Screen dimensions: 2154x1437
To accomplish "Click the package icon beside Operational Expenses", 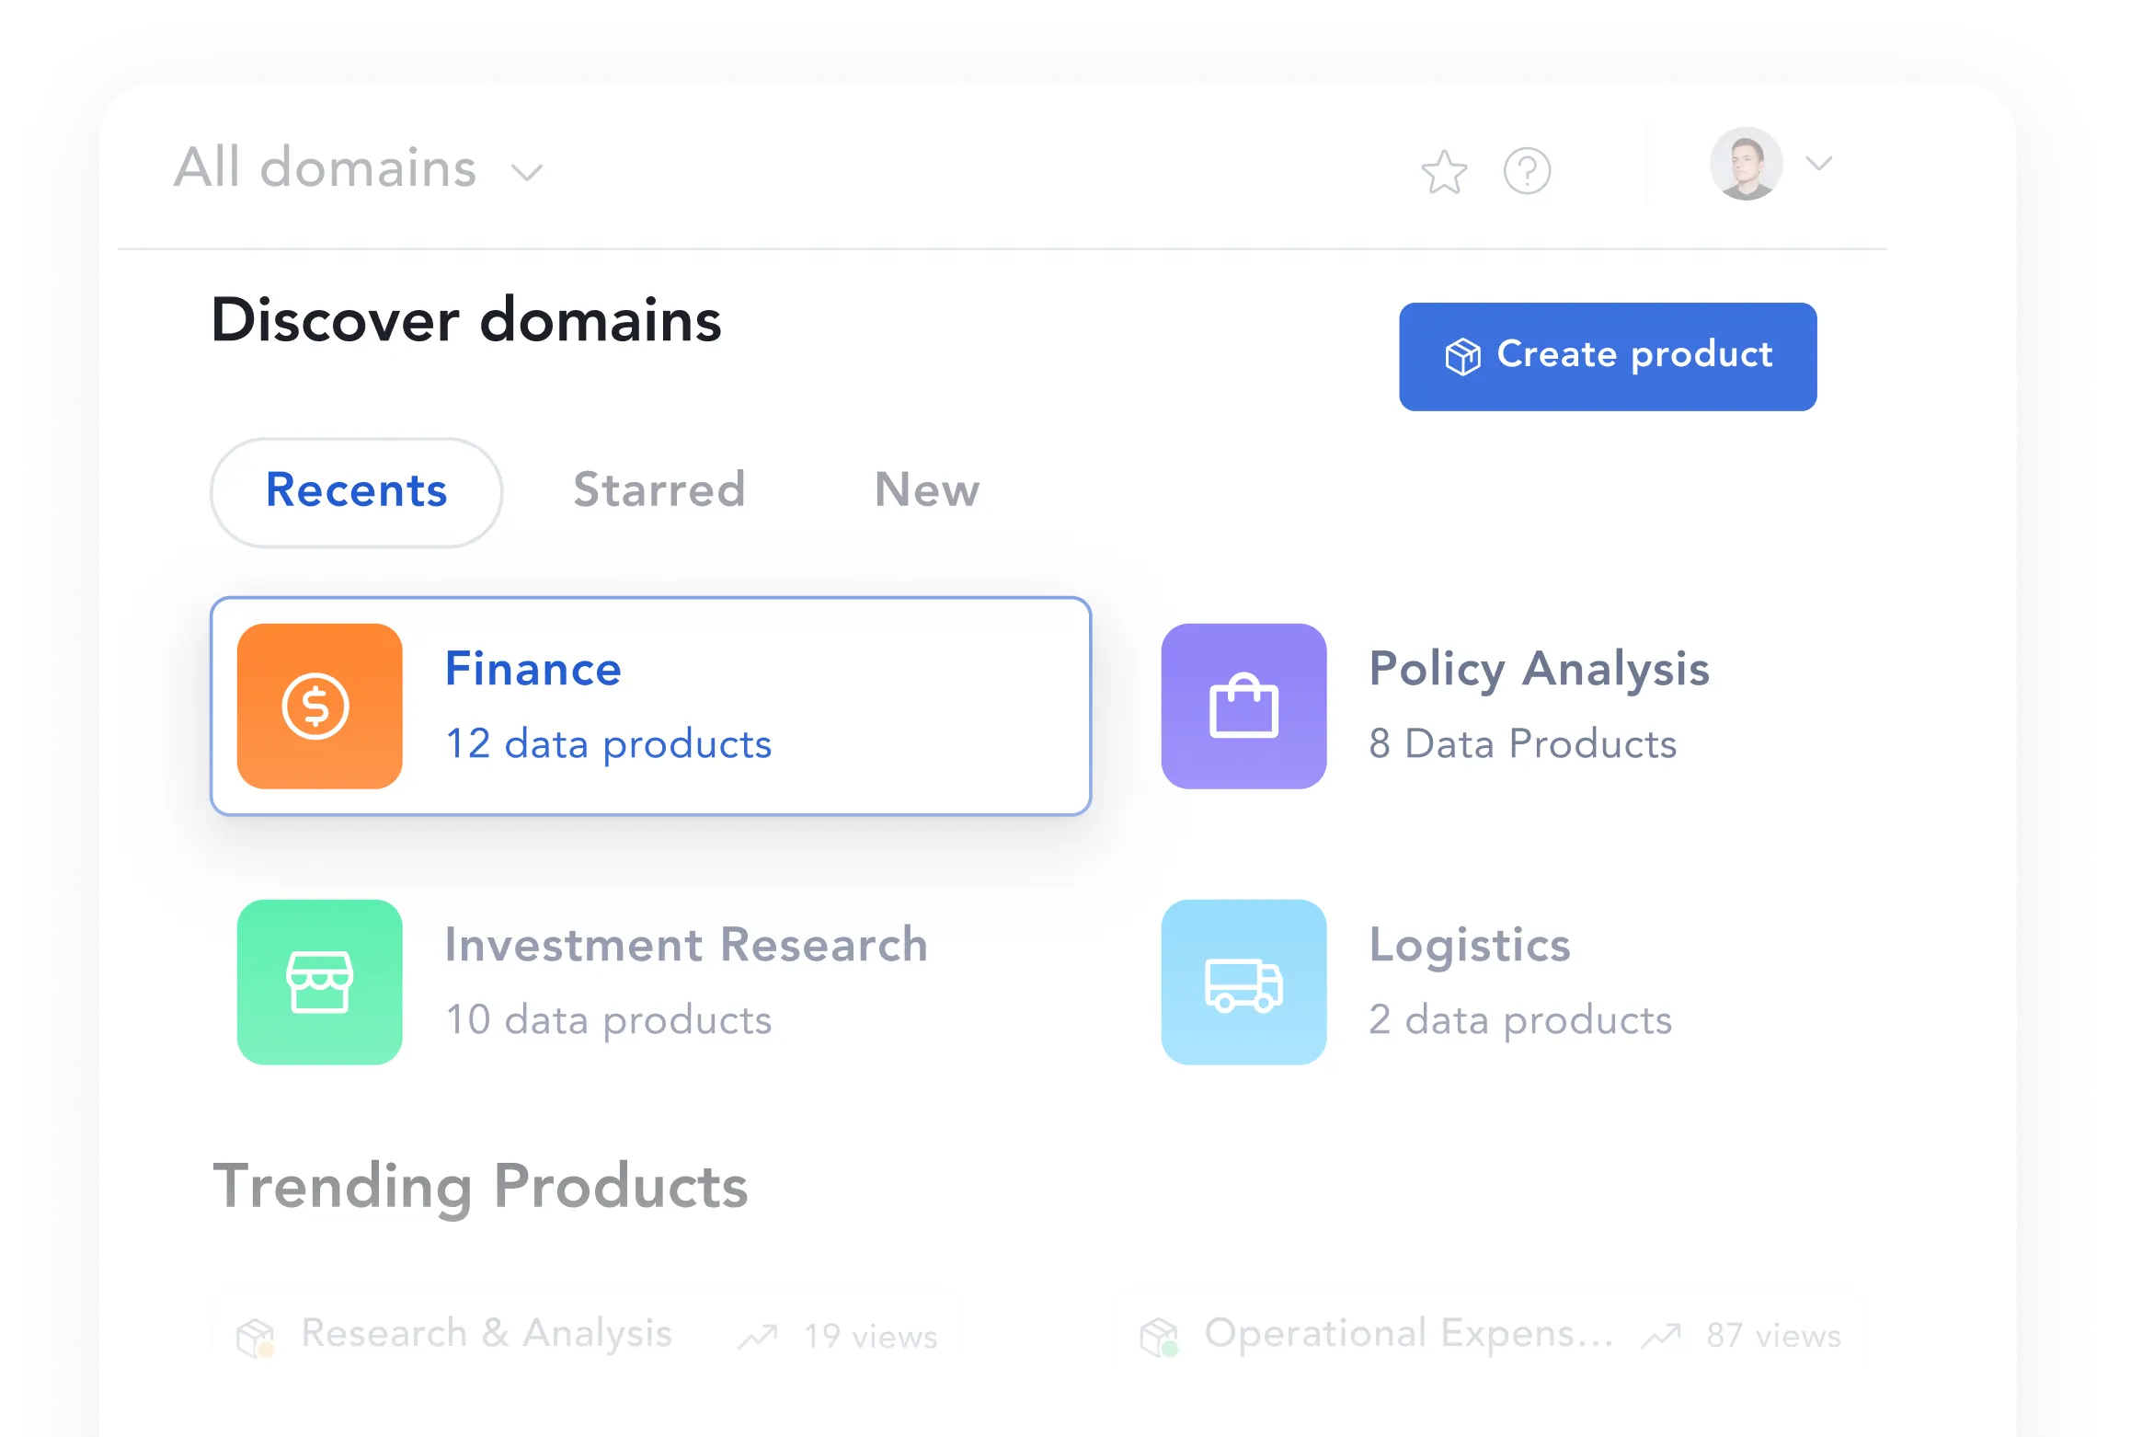I will (x=1159, y=1337).
